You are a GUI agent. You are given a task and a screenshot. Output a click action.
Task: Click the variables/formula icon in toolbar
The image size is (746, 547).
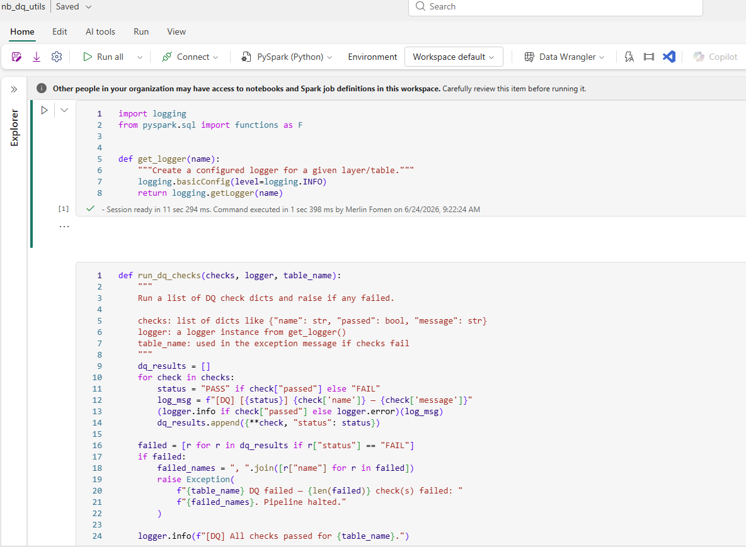[629, 57]
